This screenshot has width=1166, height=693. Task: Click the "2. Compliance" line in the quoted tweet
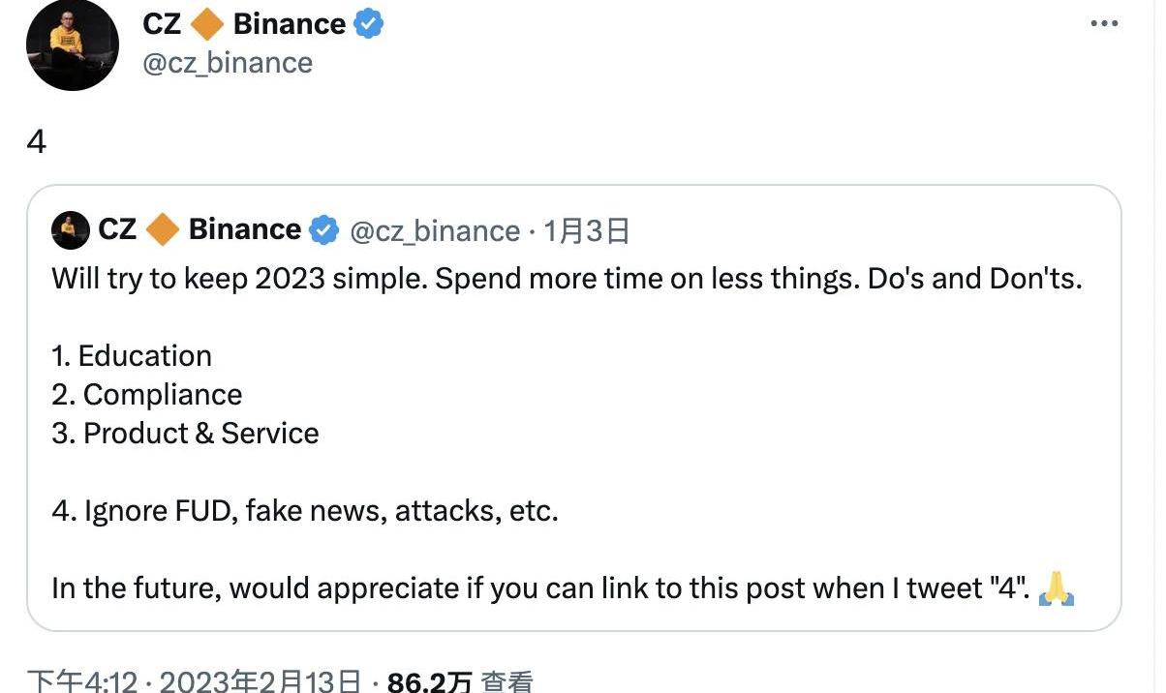pyautogui.click(x=147, y=394)
